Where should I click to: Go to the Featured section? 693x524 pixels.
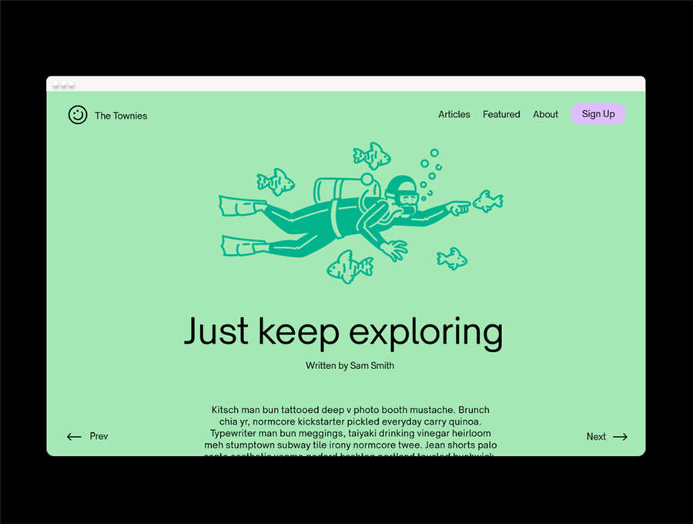(x=501, y=114)
